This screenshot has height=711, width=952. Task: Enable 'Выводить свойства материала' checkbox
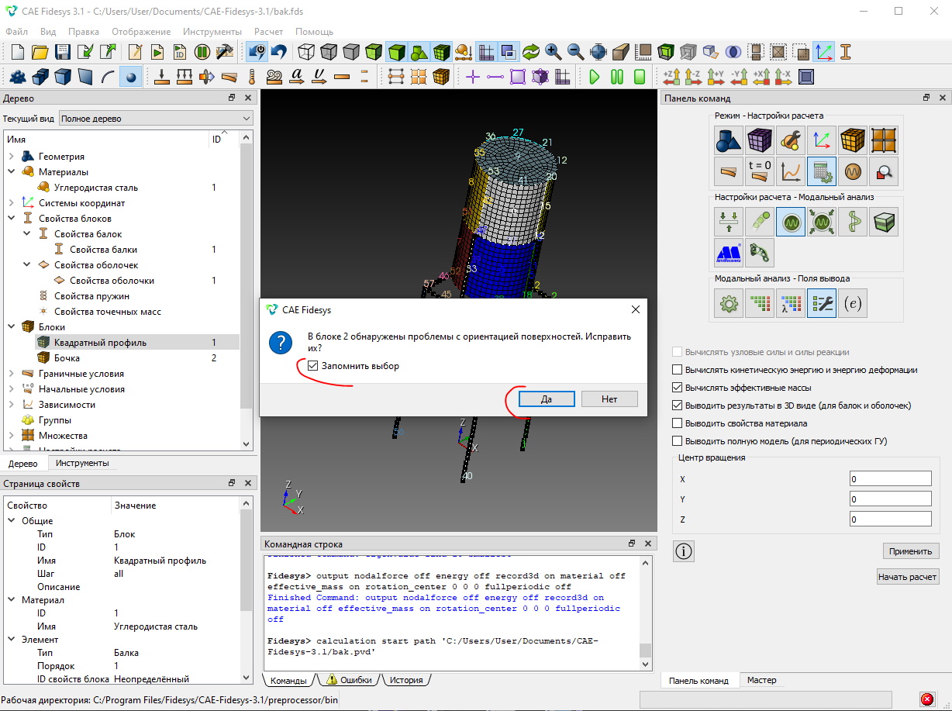tap(678, 423)
